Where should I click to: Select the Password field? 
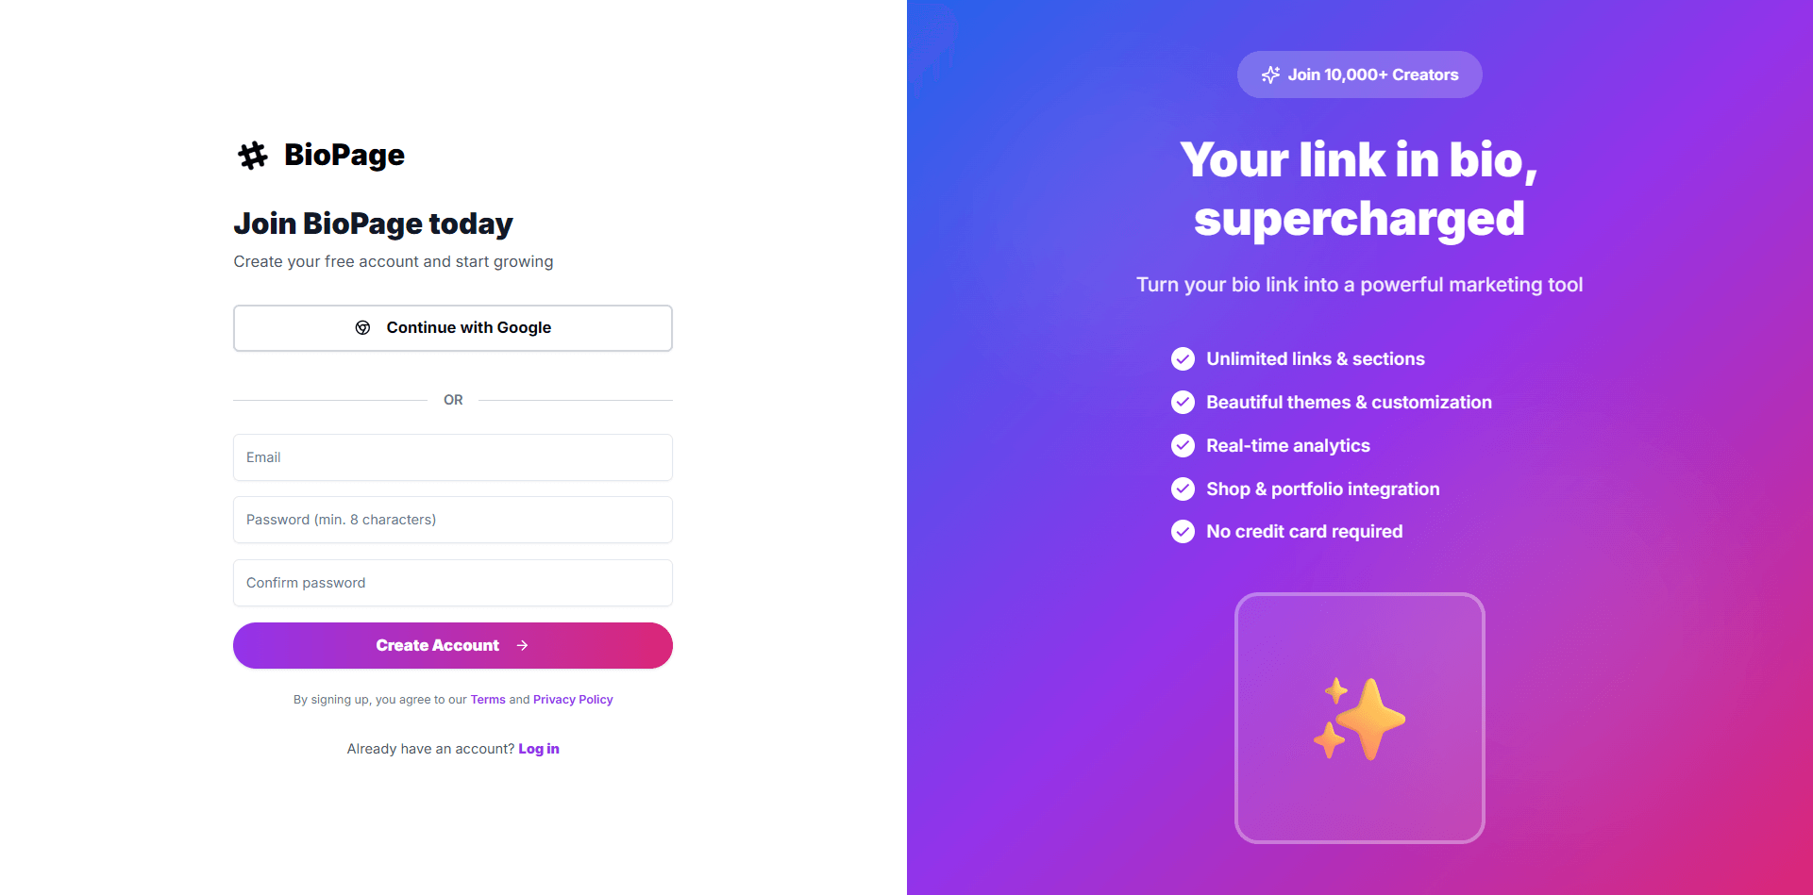(453, 520)
